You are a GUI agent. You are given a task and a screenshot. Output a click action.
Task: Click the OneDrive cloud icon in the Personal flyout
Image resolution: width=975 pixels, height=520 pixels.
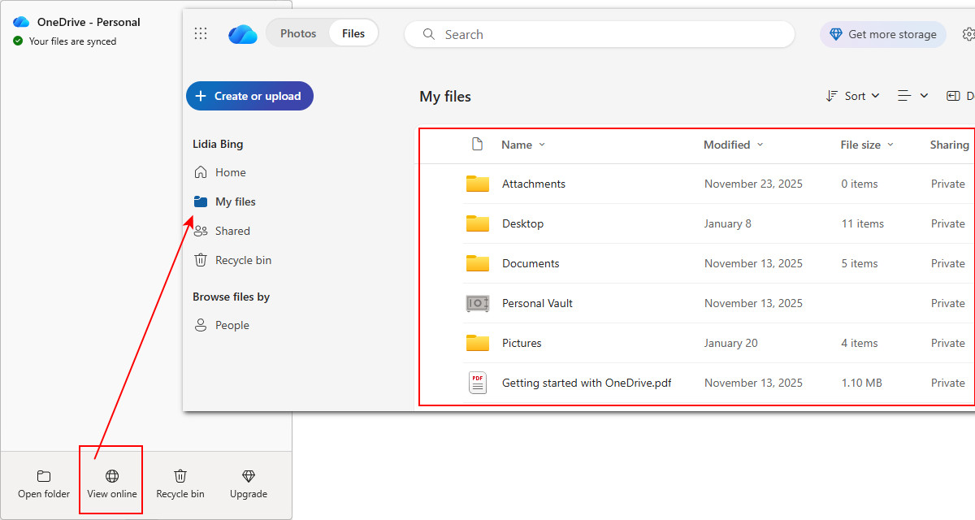21,22
